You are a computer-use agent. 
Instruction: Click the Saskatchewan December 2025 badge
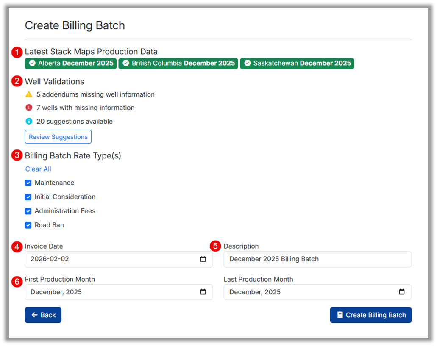coord(297,64)
